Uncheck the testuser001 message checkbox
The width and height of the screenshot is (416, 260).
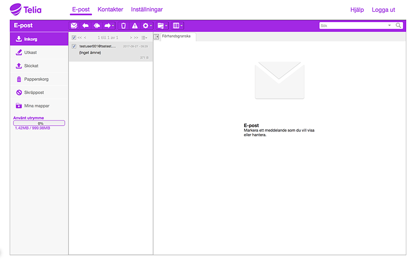74,47
